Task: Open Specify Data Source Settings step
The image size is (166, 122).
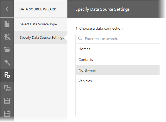Action: point(42,38)
